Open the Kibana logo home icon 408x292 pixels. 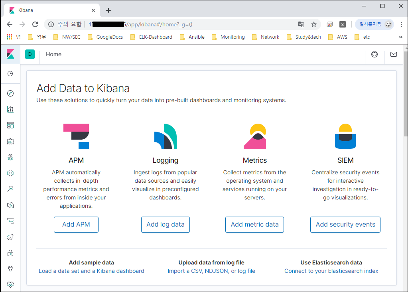[x=10, y=54]
